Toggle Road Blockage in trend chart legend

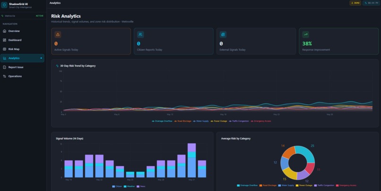183,121
